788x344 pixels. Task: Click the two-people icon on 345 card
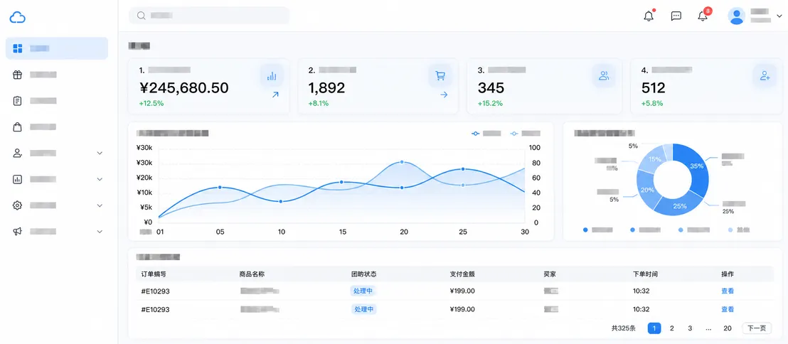point(604,76)
